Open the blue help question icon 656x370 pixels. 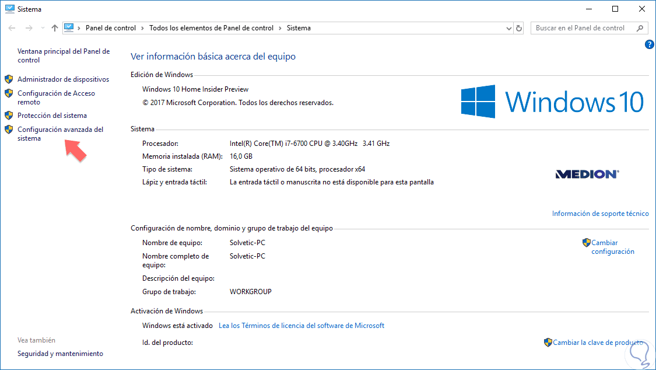click(x=650, y=44)
